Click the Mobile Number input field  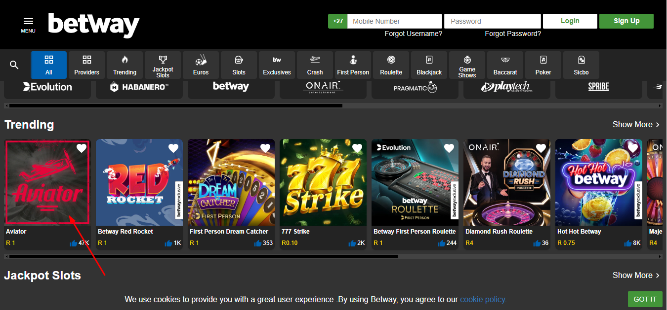click(x=394, y=21)
